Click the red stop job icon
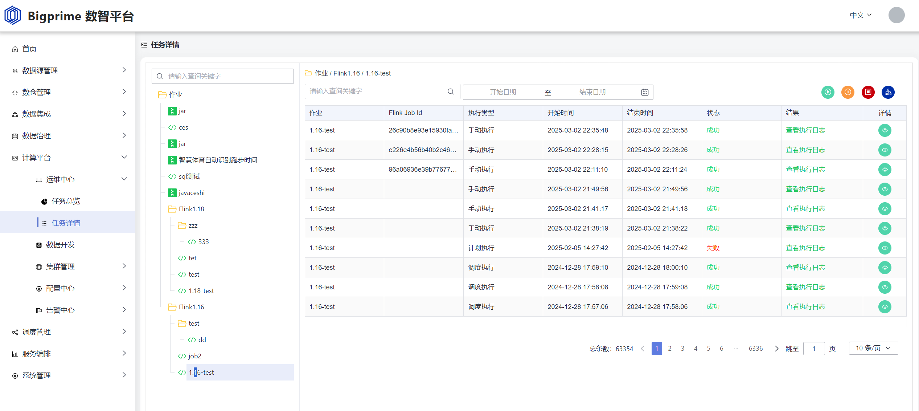 [868, 92]
